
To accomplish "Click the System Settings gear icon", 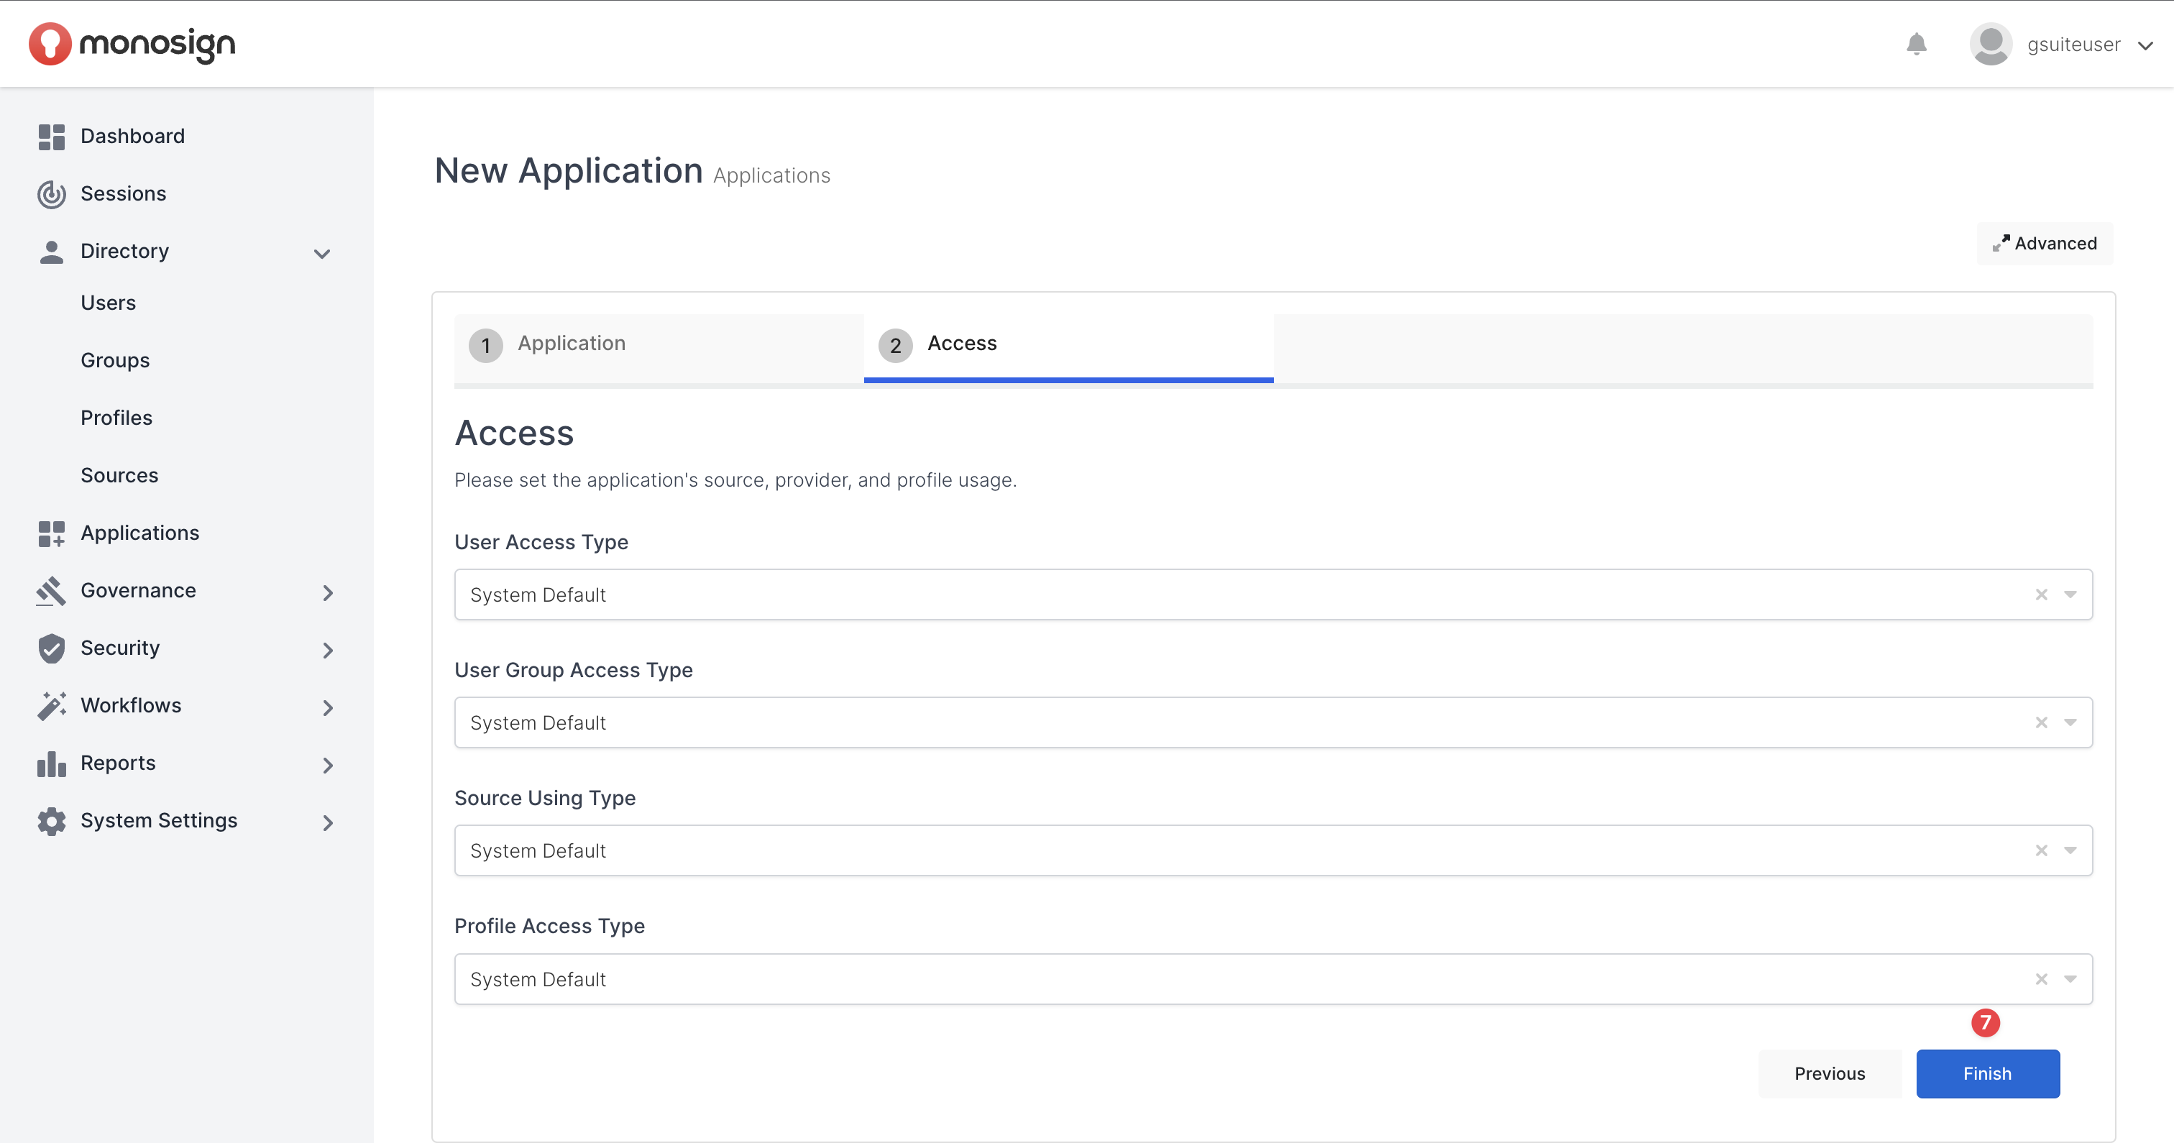I will (52, 820).
